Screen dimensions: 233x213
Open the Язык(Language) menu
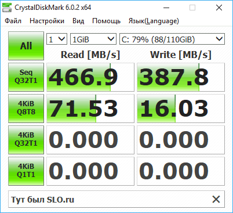154,21
